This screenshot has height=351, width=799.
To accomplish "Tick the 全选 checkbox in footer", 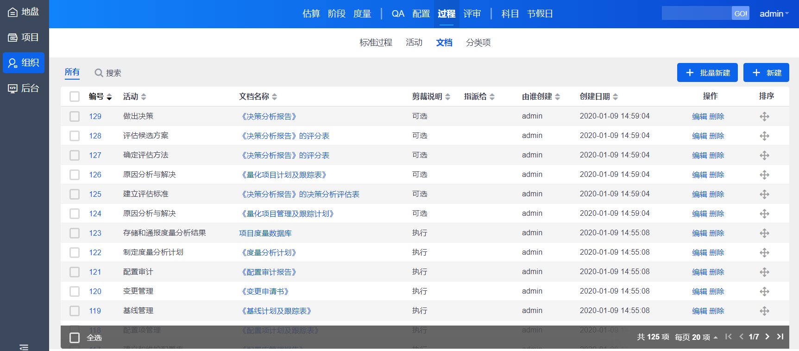I will 75,338.
